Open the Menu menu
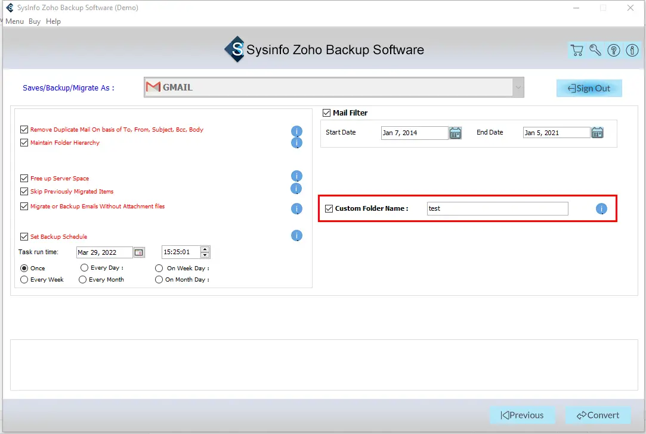Viewport: 646px width, 434px height. click(x=15, y=21)
